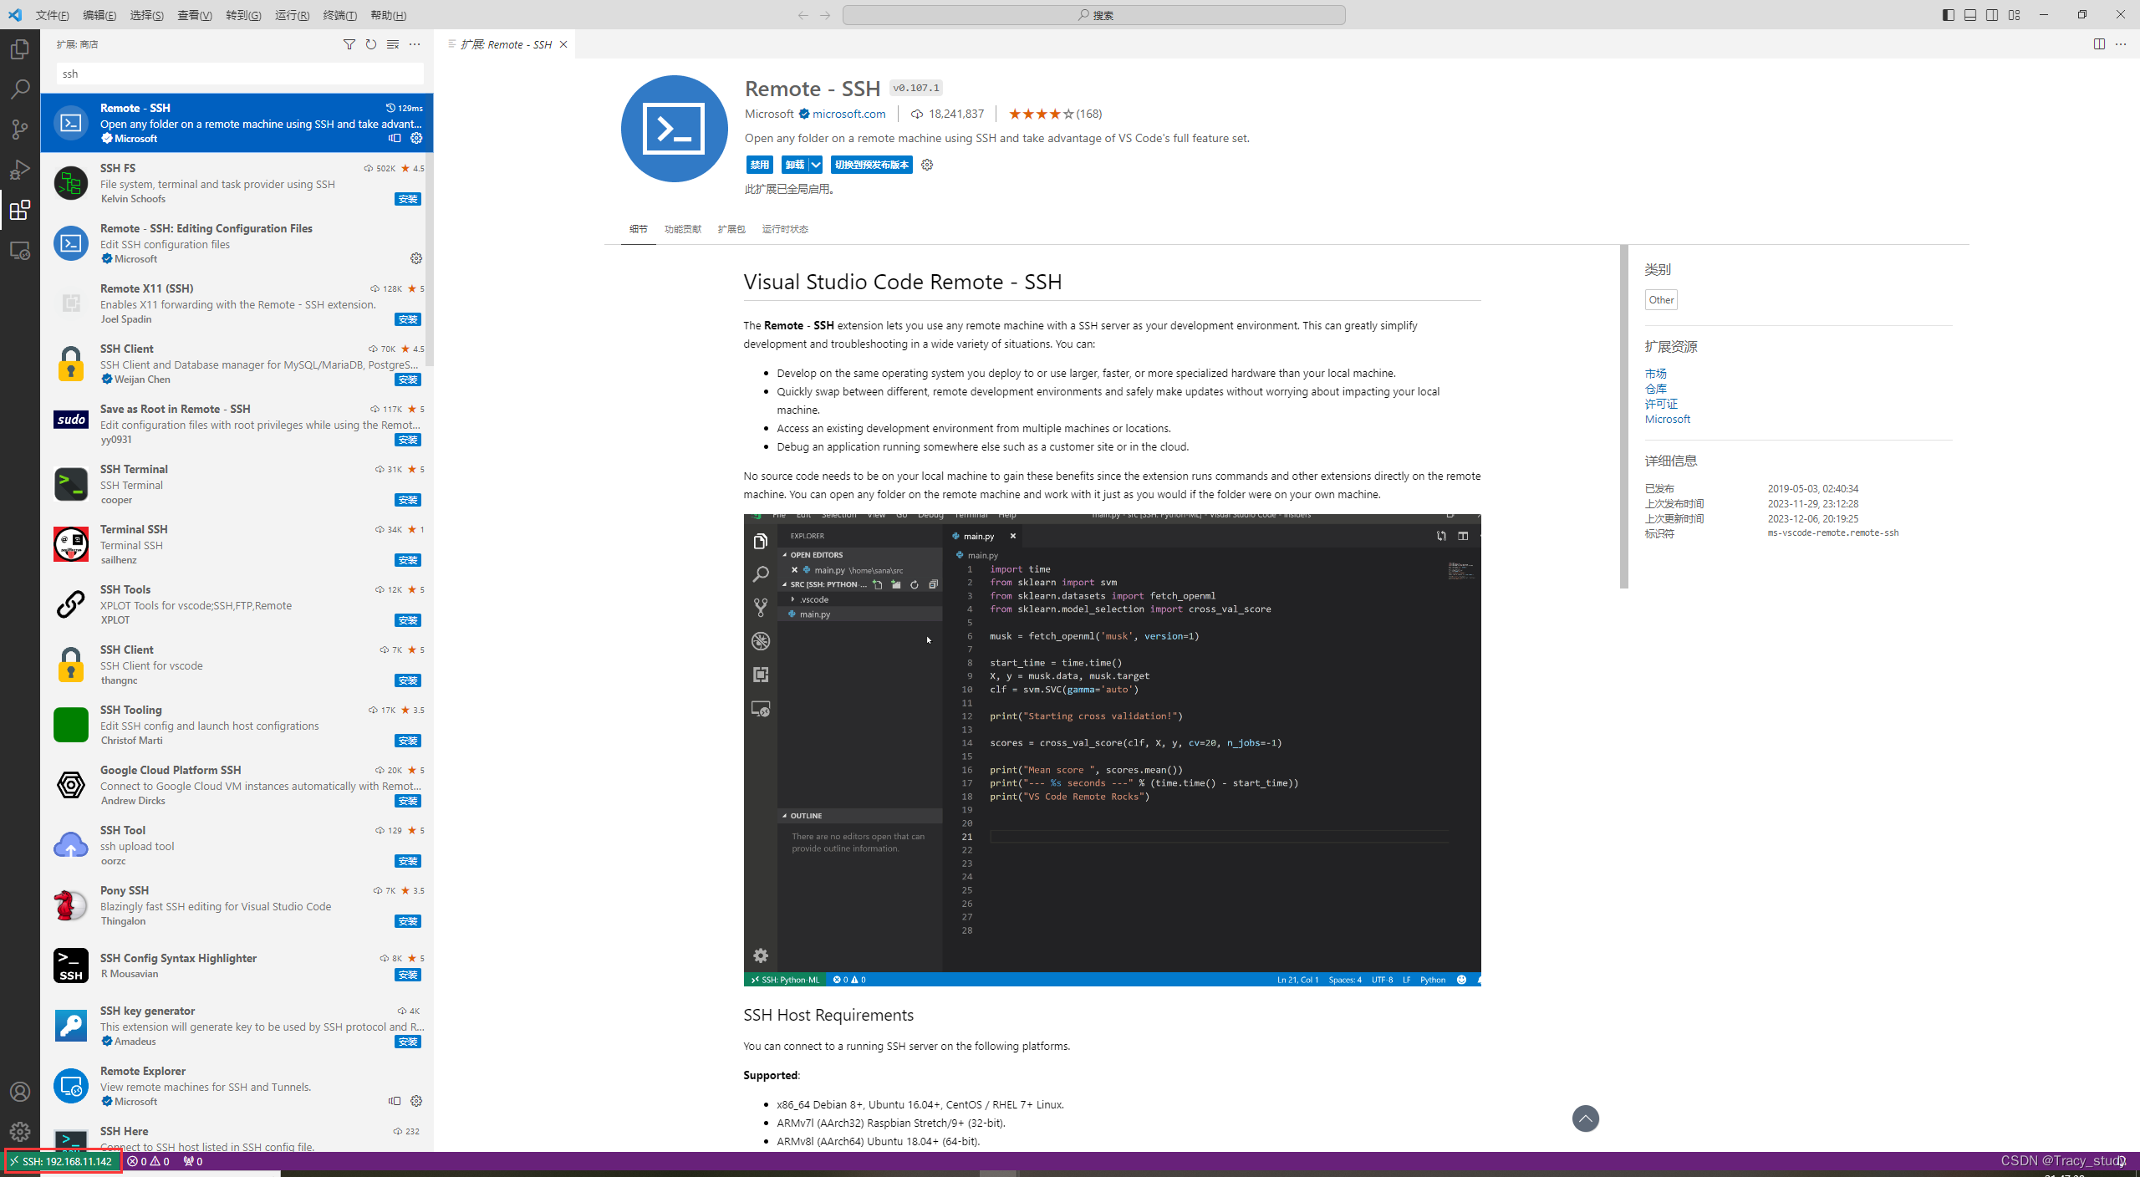
Task: Open the 仓库 repository link
Action: coord(1656,389)
